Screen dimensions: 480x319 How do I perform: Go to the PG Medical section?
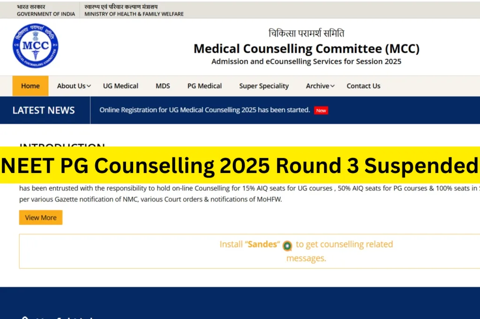204,86
